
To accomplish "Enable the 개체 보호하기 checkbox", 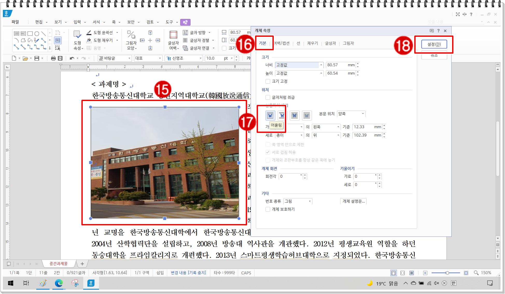I will [268, 209].
